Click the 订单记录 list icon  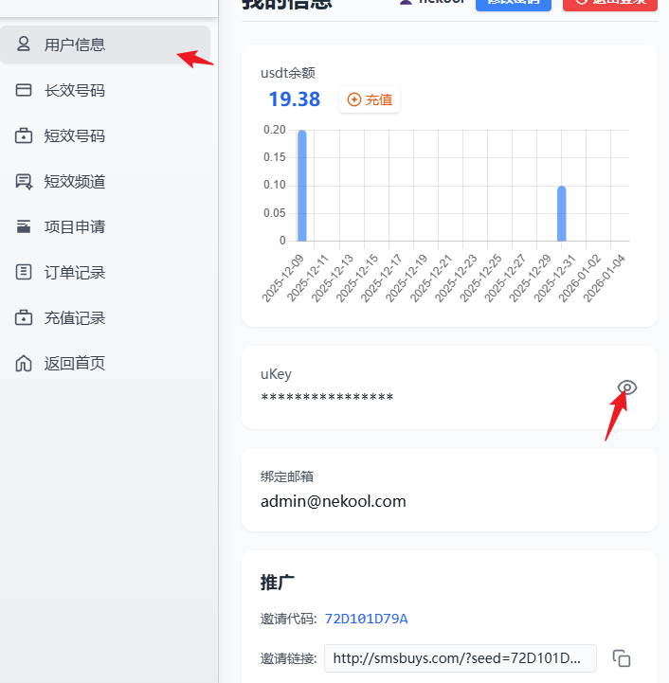24,272
